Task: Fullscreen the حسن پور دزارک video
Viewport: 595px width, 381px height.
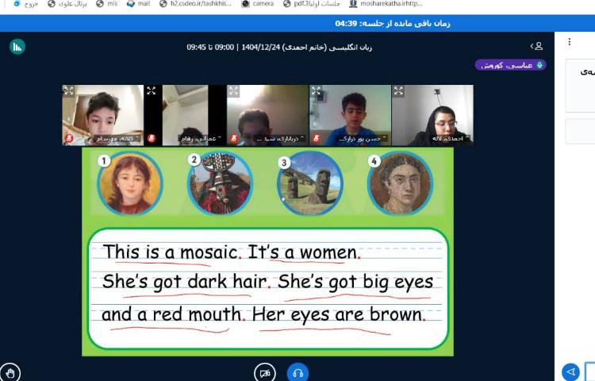Action: [316, 90]
